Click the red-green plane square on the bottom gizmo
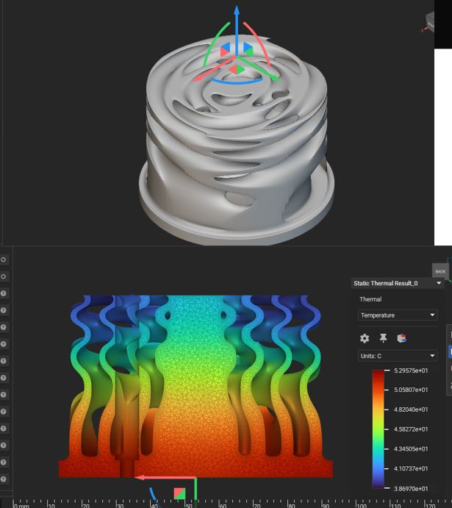452x508 pixels. pos(179,493)
